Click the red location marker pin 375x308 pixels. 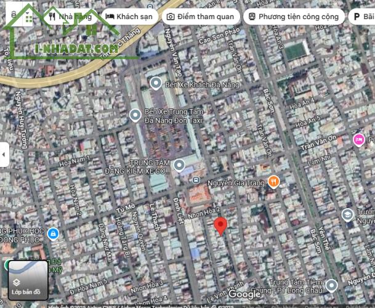(220, 227)
